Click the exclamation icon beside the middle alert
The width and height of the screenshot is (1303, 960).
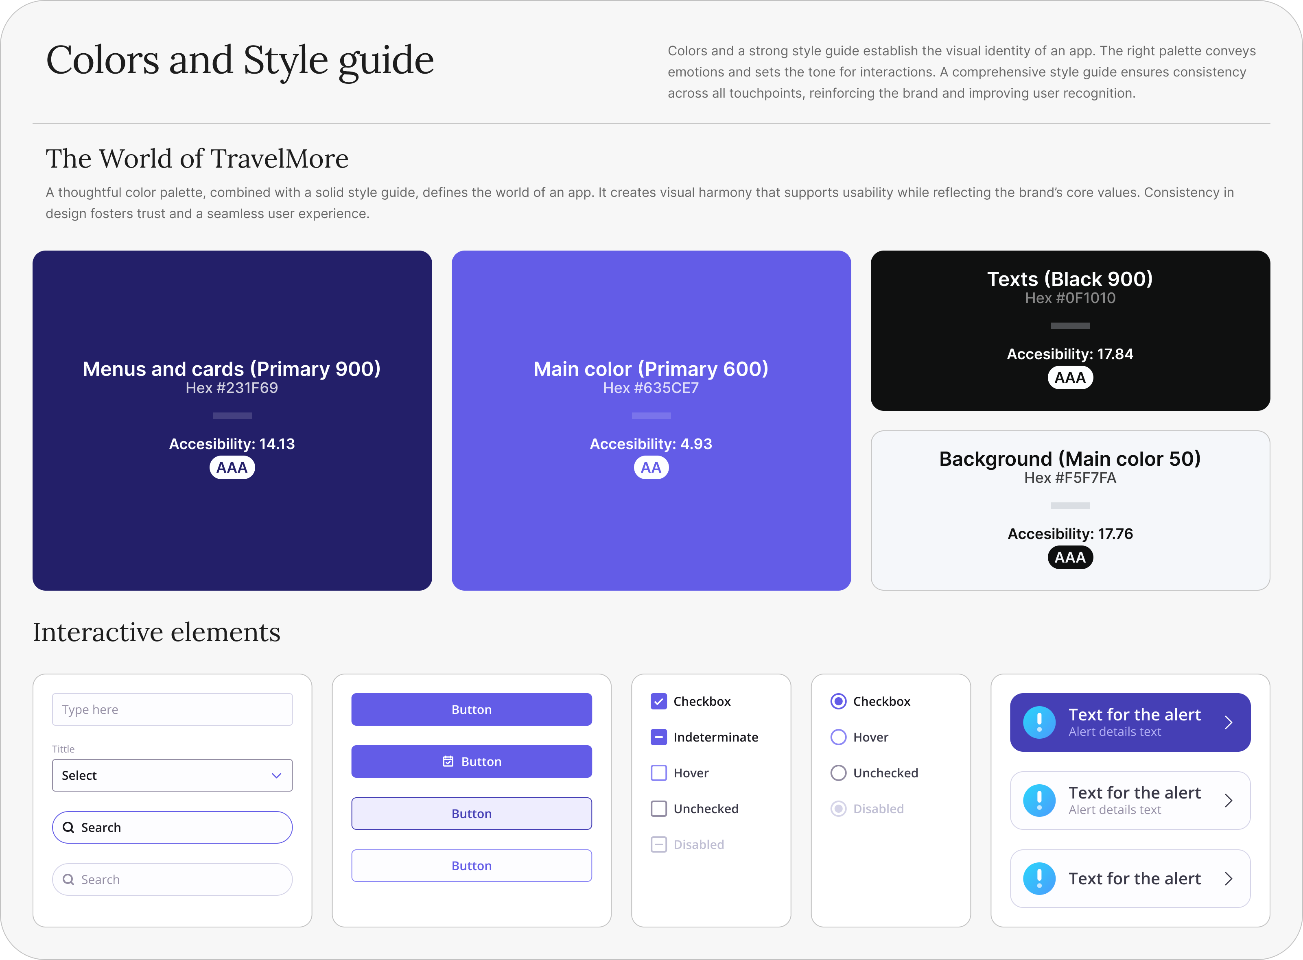pos(1039,801)
